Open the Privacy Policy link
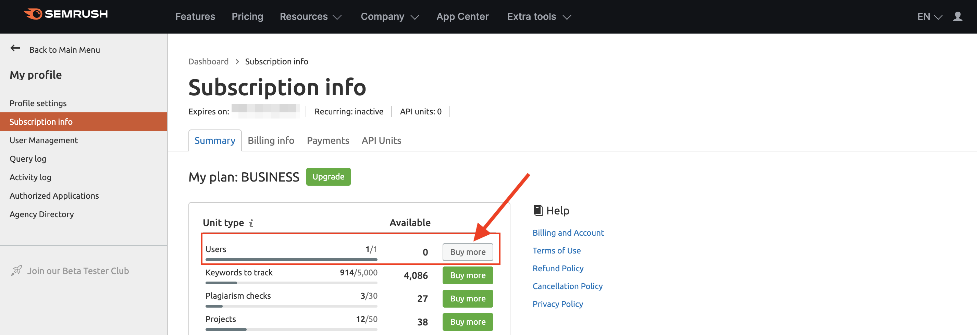Image resolution: width=977 pixels, height=335 pixels. pos(558,304)
